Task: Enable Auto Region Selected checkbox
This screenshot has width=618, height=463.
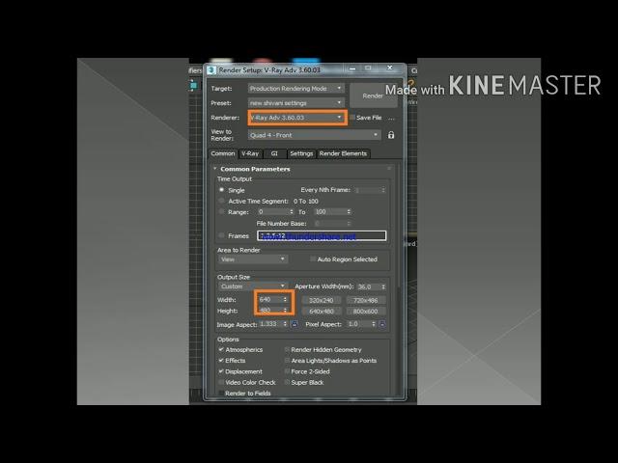Action: click(313, 259)
